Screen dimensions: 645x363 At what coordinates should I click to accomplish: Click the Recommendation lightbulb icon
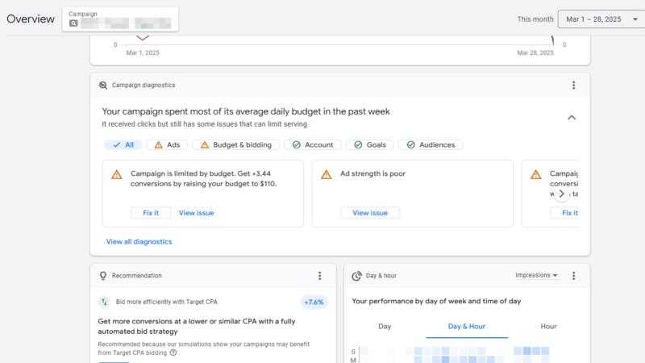point(103,276)
